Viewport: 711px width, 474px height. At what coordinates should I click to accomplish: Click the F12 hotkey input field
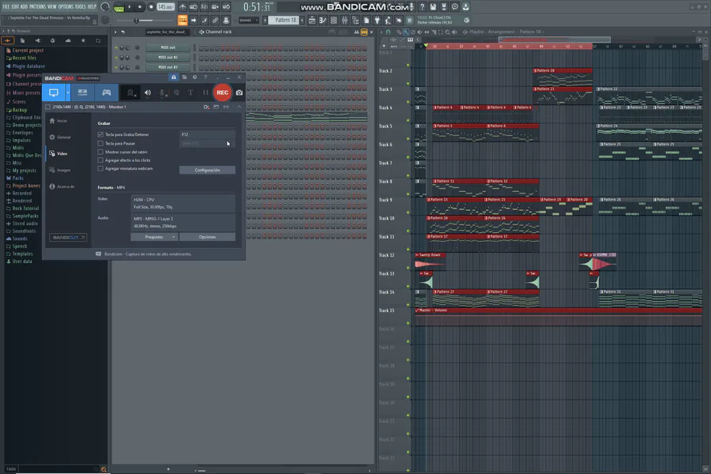point(207,134)
